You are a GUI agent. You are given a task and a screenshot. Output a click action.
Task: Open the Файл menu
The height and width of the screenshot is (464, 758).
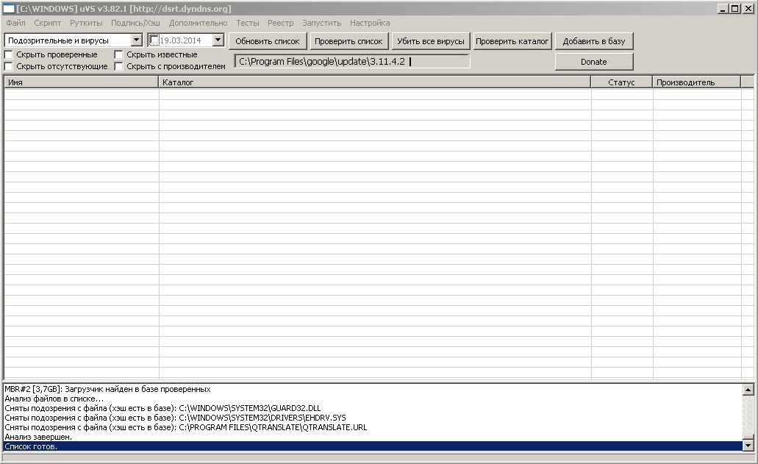15,23
